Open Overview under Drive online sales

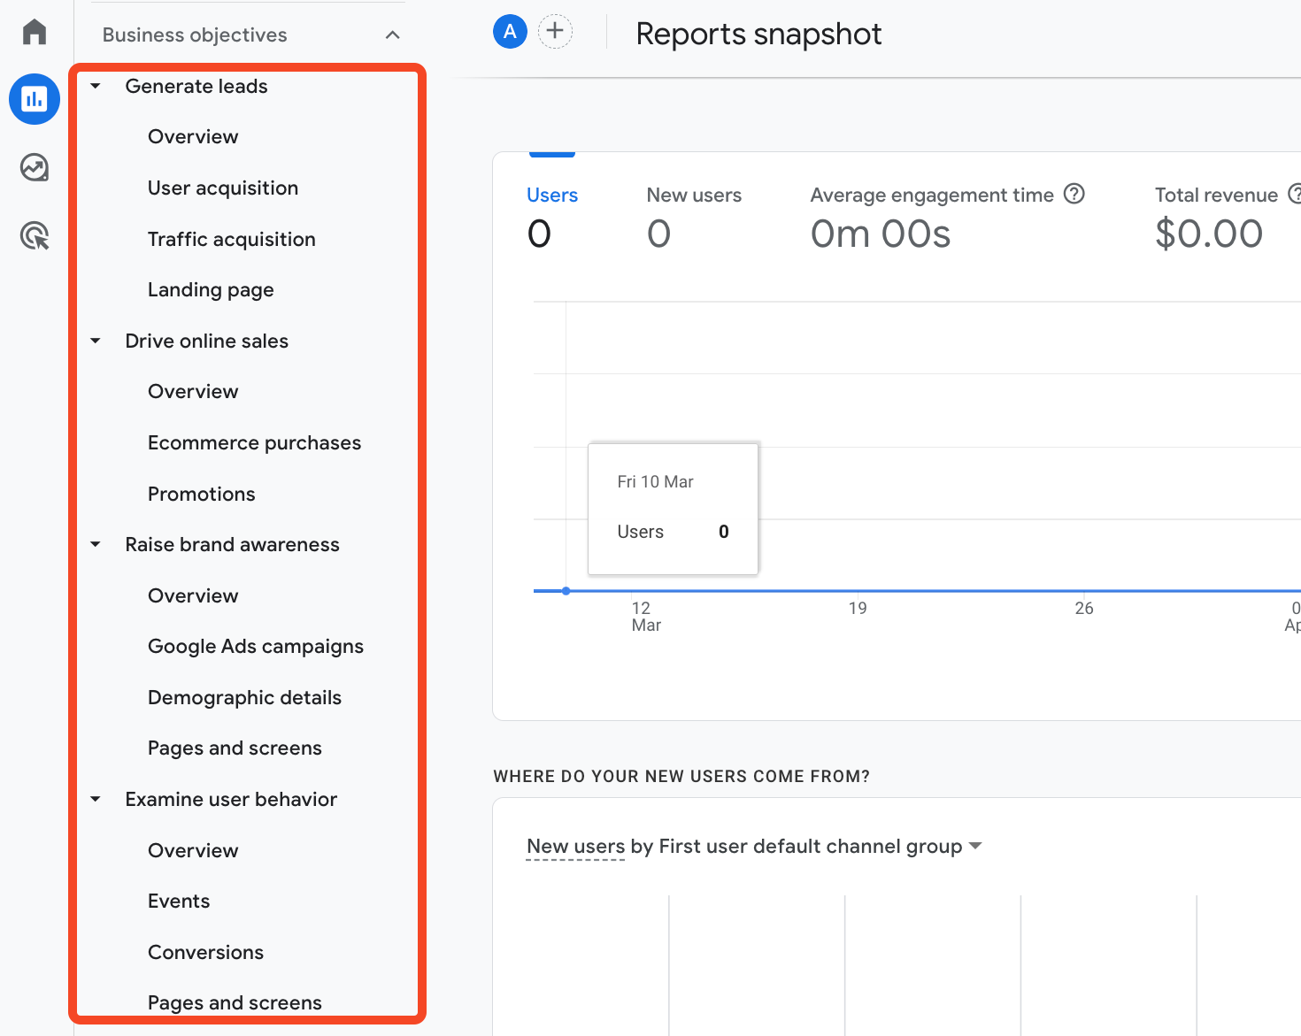[x=193, y=392]
